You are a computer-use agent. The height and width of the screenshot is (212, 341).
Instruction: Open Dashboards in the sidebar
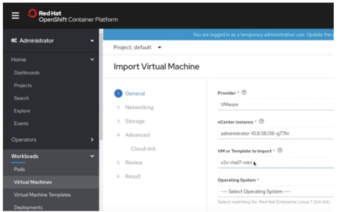(x=27, y=73)
